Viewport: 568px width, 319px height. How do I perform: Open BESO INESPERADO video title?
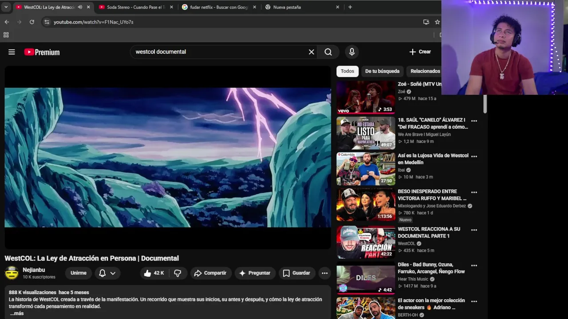[x=433, y=195]
